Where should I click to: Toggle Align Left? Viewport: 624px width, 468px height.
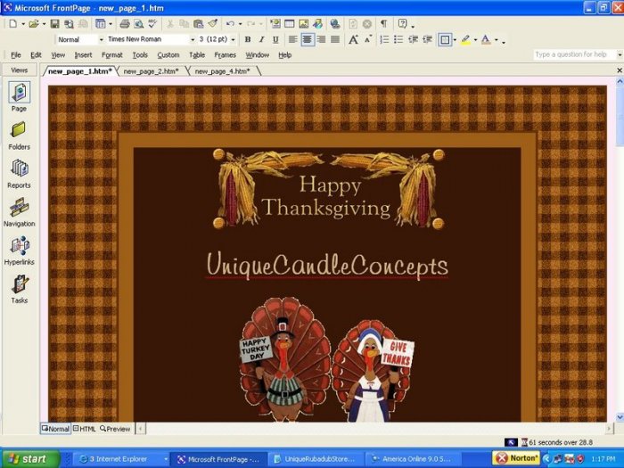click(293, 39)
